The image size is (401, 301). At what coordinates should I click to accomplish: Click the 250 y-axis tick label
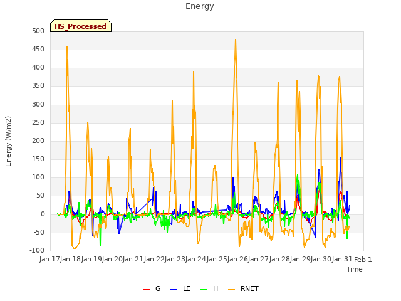pyautogui.click(x=38, y=123)
